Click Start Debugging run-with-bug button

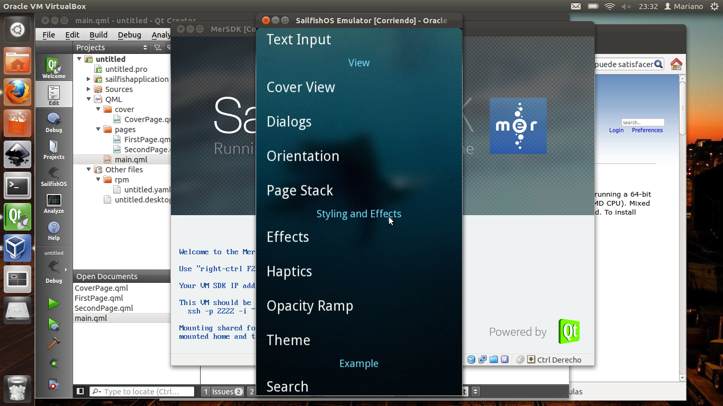click(53, 324)
